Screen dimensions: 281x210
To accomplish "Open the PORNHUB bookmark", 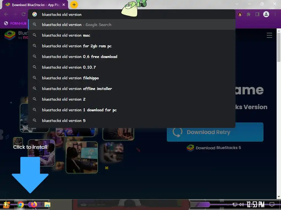I will point(15,24).
